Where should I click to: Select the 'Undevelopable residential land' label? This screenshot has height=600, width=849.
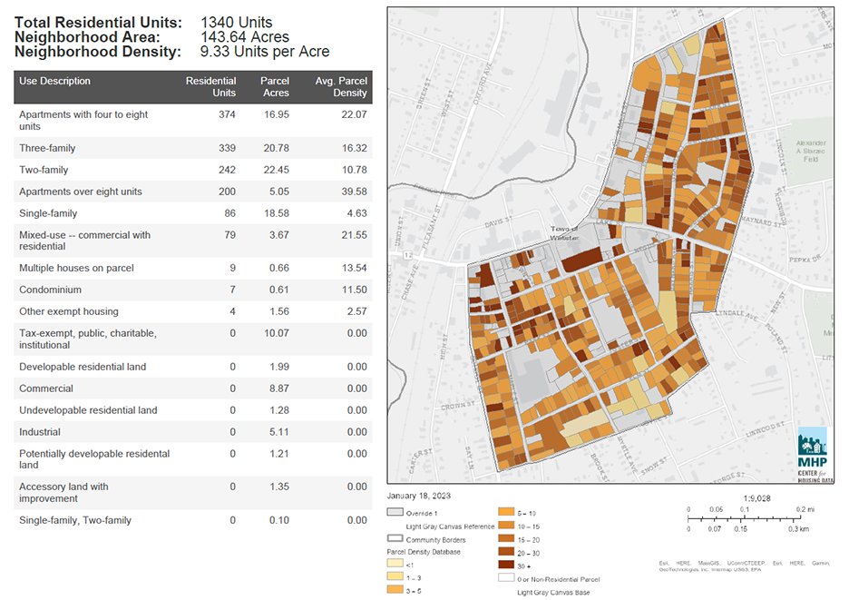click(x=88, y=409)
